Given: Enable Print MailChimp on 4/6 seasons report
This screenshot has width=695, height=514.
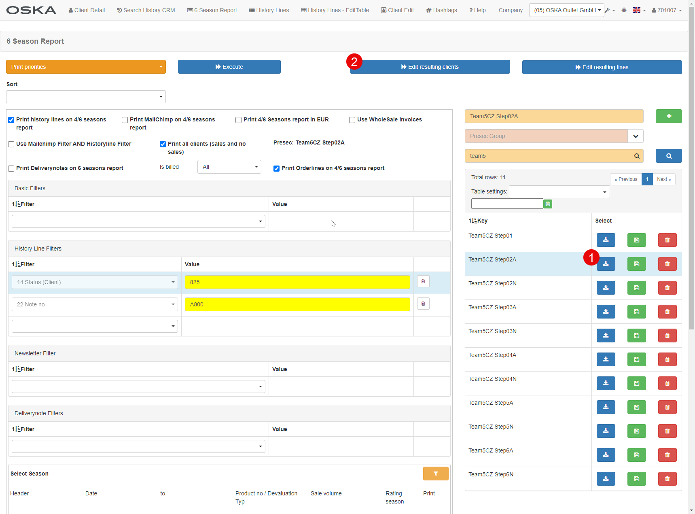Looking at the screenshot, I should [x=125, y=120].
